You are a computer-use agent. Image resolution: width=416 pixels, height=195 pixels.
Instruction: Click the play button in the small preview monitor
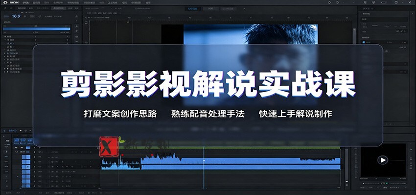click(x=383, y=160)
